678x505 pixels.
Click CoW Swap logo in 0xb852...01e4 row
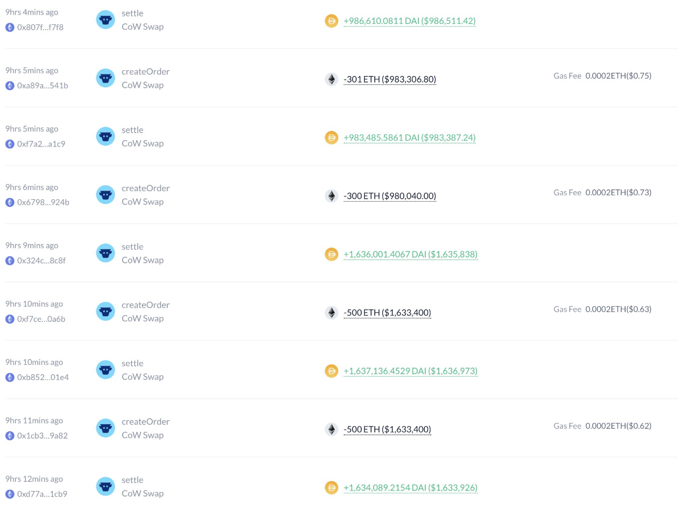pyautogui.click(x=106, y=370)
